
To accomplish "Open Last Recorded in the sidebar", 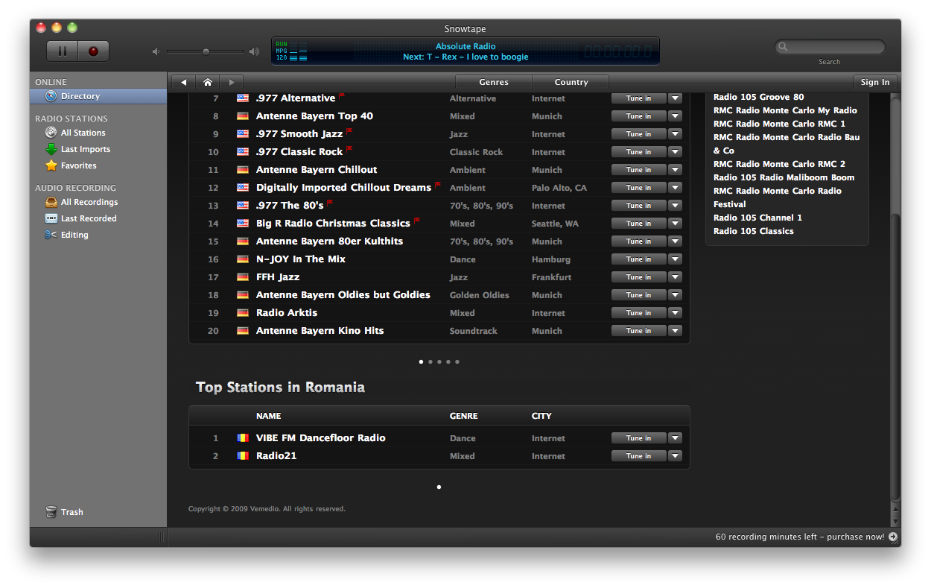I will coord(89,218).
